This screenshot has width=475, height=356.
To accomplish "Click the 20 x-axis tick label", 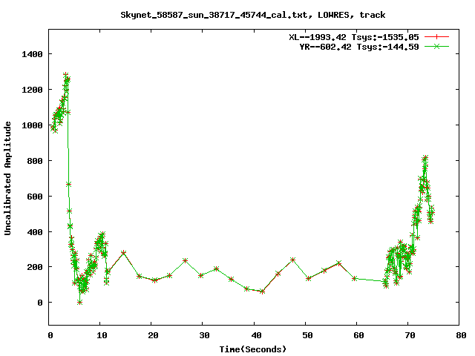I will point(153,335).
